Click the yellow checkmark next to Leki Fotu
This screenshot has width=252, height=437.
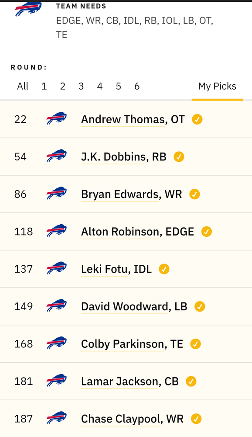coord(164,269)
